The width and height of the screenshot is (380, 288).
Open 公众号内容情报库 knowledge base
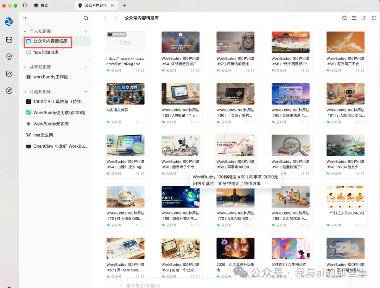tap(56, 41)
